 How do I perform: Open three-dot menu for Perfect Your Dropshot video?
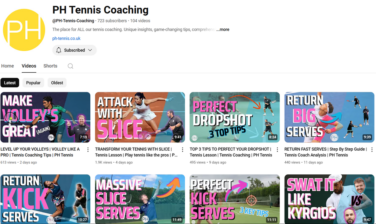[277, 150]
